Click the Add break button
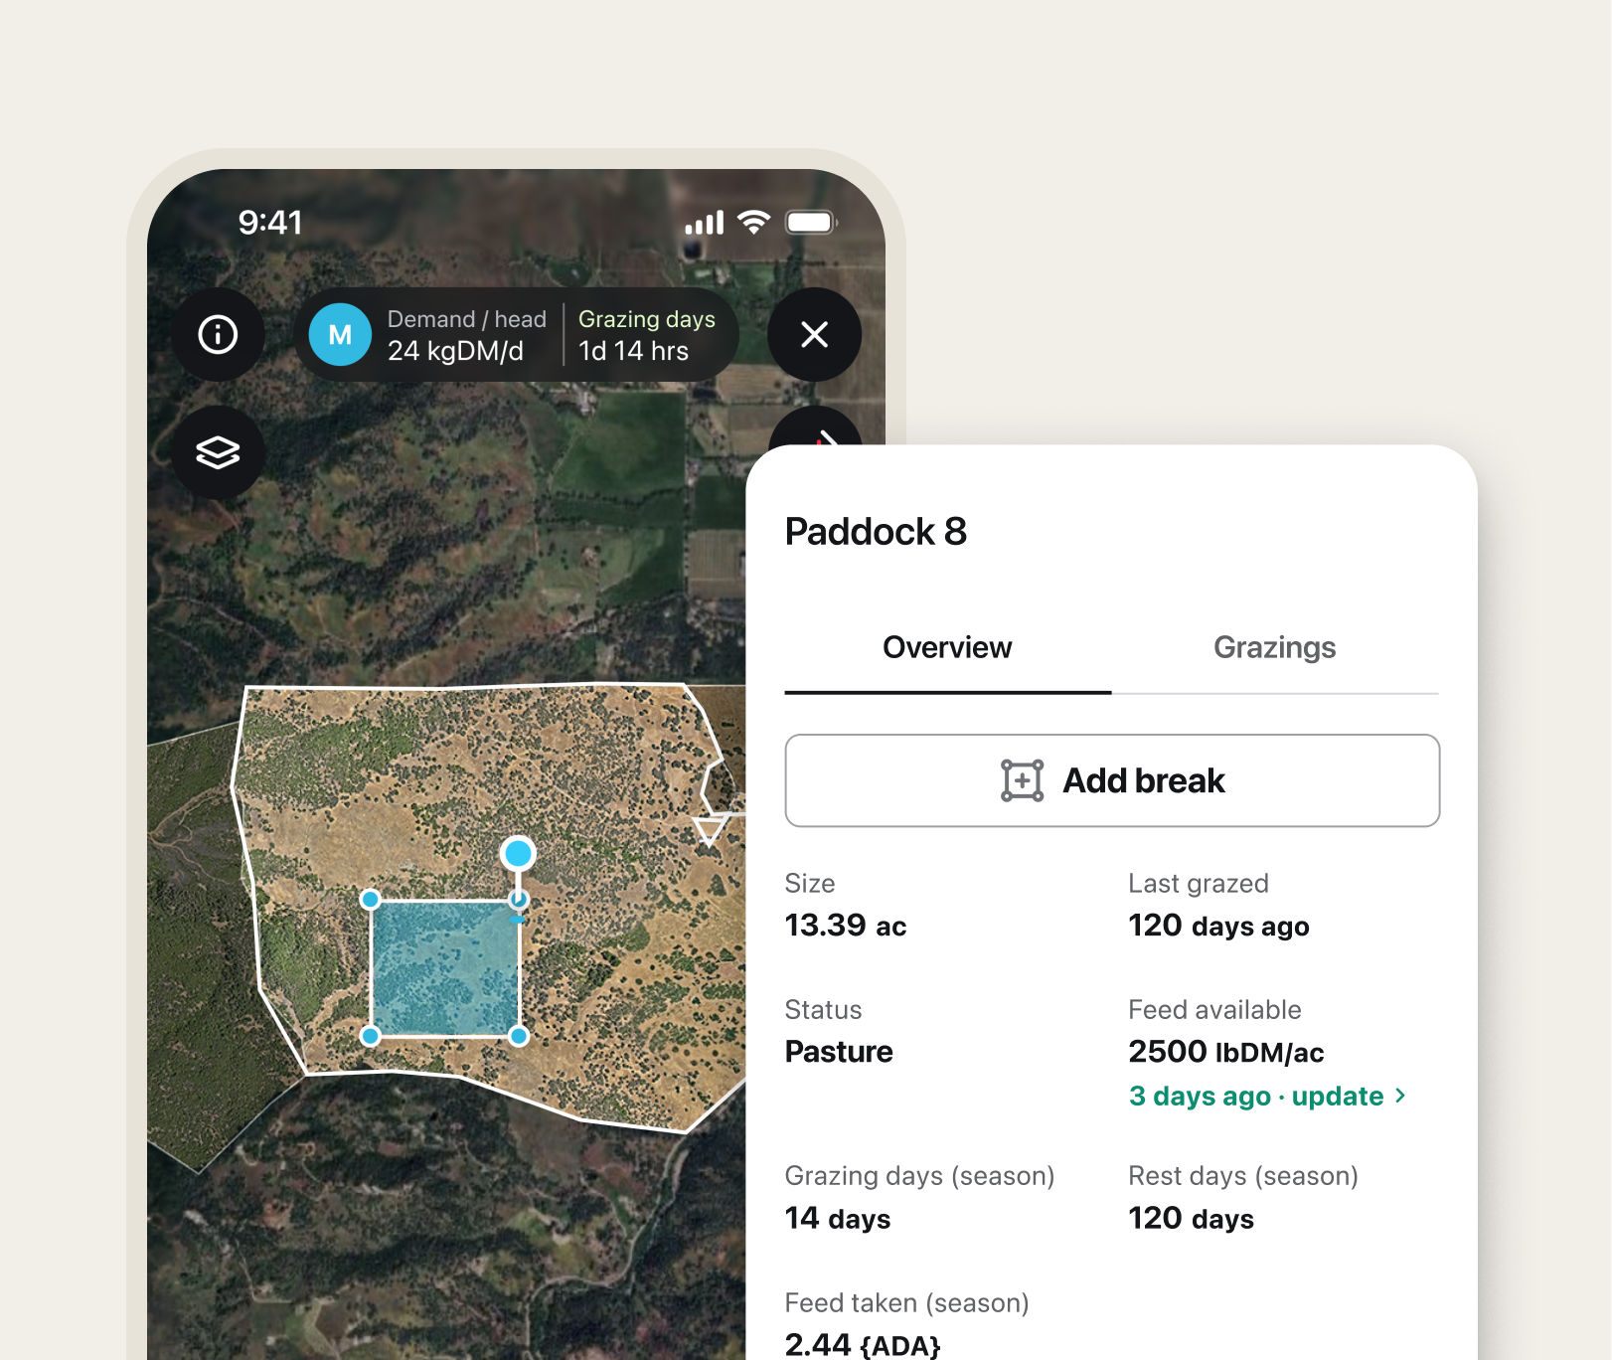 (x=1112, y=780)
